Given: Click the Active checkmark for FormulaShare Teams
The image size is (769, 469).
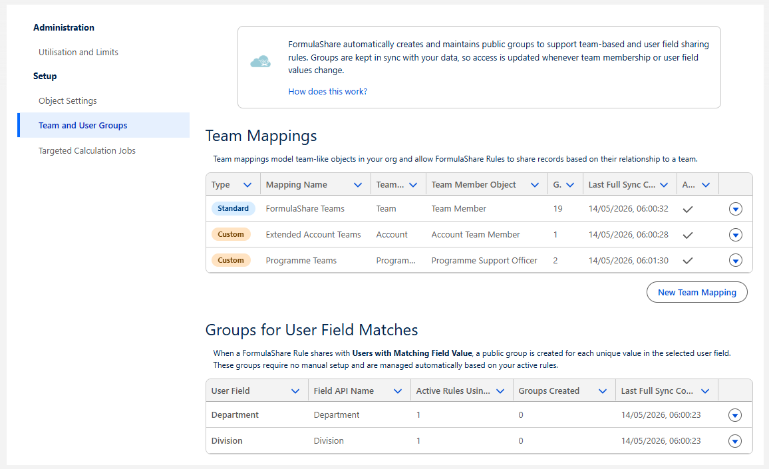Looking at the screenshot, I should (688, 209).
